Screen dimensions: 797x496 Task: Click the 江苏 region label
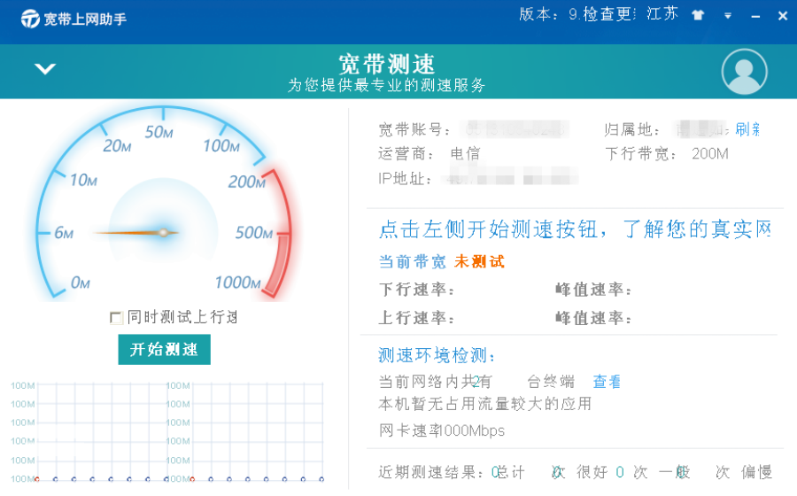pyautogui.click(x=662, y=13)
